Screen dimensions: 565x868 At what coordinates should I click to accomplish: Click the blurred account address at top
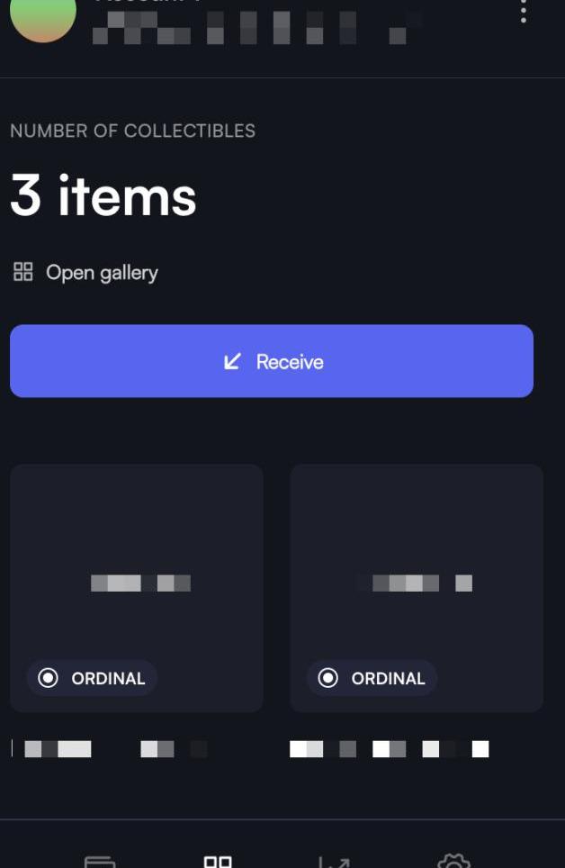pyautogui.click(x=258, y=28)
